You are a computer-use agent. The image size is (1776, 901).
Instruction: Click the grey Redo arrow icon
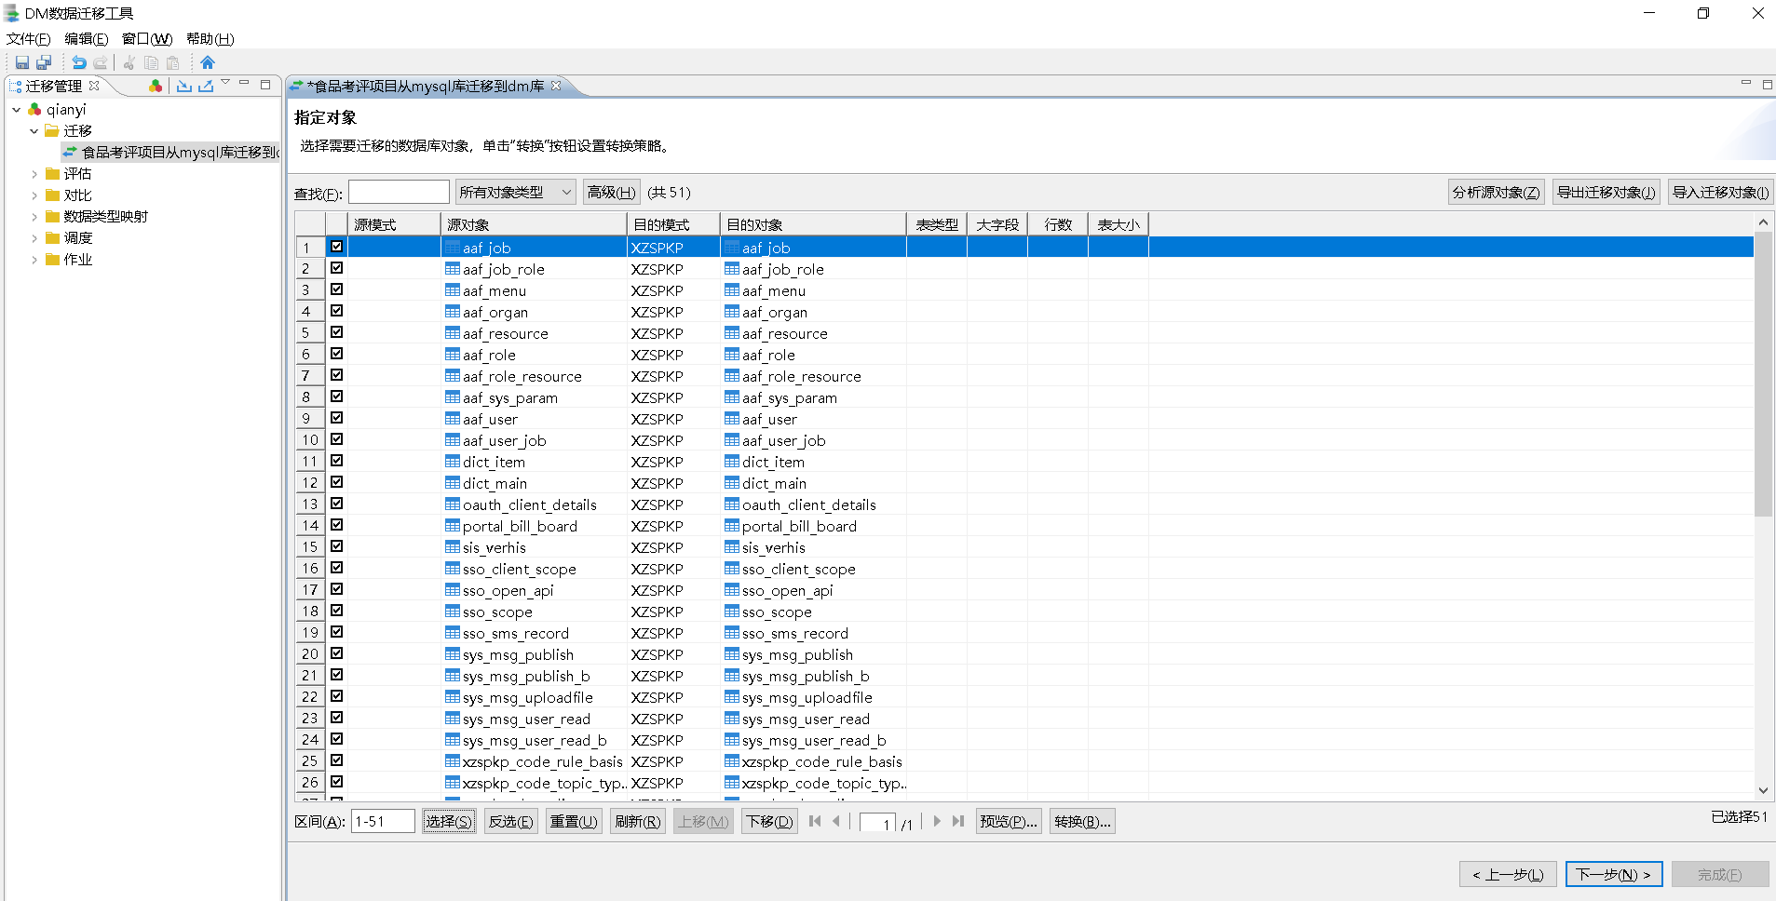101,62
